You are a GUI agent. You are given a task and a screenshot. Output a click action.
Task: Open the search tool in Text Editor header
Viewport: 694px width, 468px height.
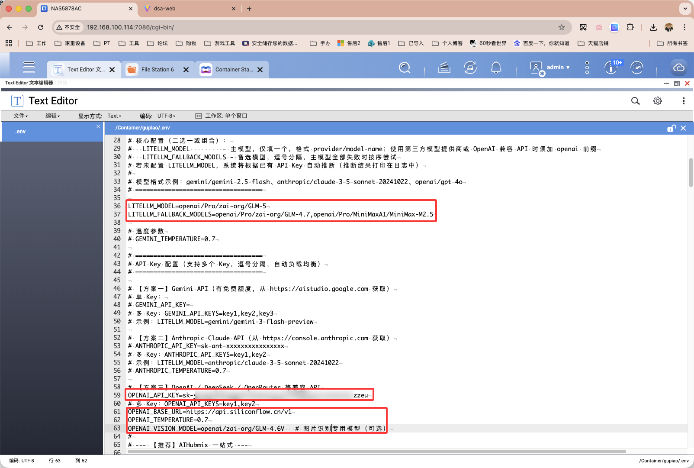(635, 100)
